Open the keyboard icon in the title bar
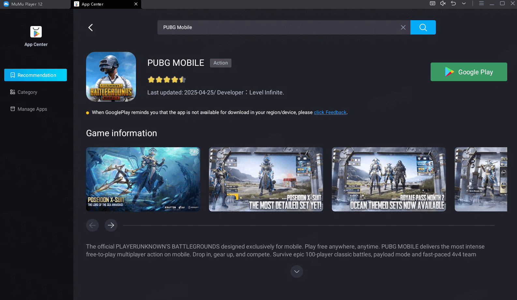Screen dimensions: 517x300 (433, 3)
